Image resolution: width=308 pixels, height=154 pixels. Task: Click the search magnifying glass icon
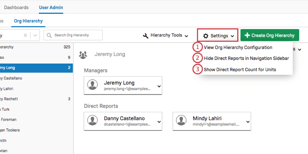click(49, 35)
